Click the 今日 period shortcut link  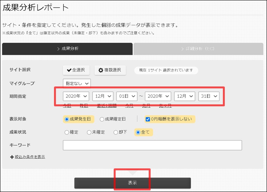click(67, 106)
